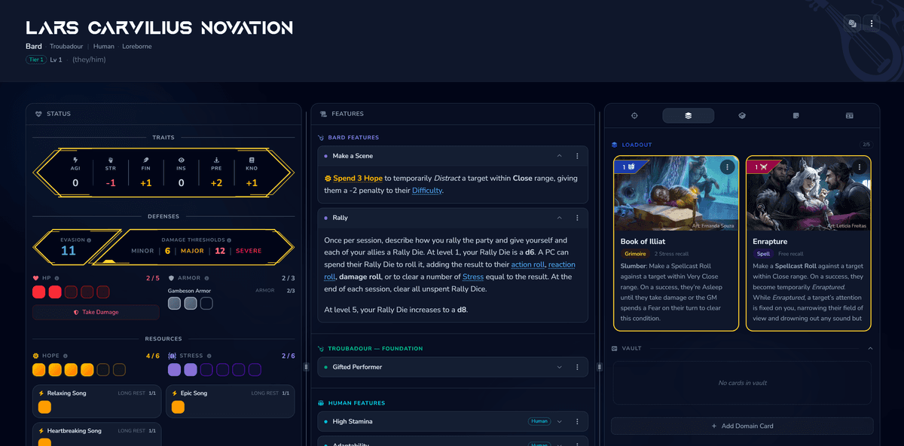Expand the High Stamina feature
Screen dimensions: 904x446
click(559, 421)
